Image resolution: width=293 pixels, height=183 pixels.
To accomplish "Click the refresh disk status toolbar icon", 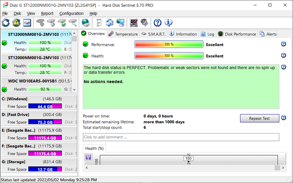I will 6,22.
